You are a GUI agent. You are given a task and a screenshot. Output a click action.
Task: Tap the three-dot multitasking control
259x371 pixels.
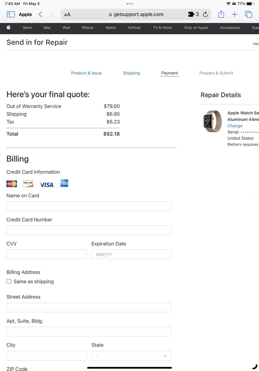(x=129, y=4)
